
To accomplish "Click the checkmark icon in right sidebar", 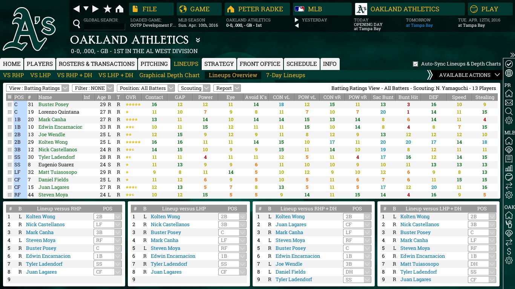I will [509, 64].
